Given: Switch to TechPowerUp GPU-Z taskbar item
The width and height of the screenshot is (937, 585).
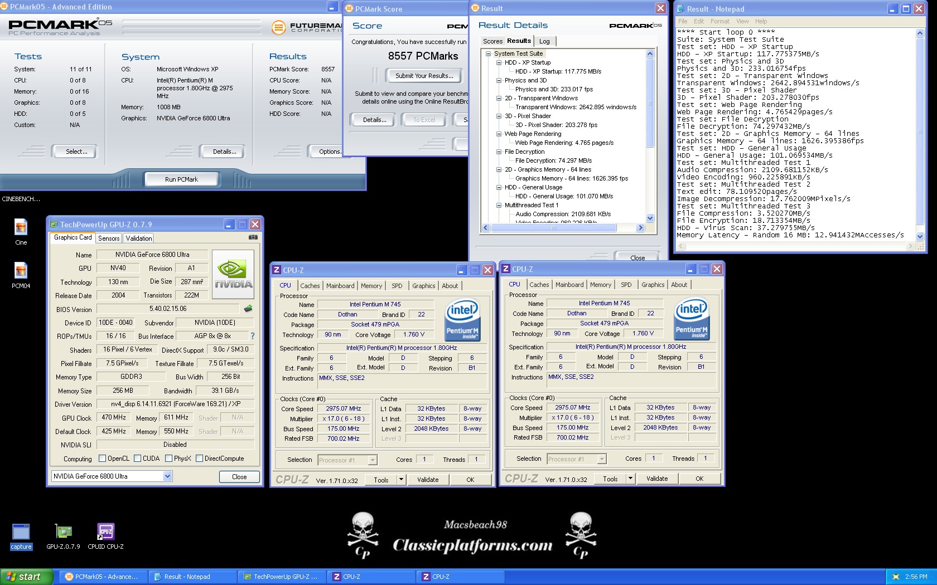Looking at the screenshot, I should pos(282,577).
